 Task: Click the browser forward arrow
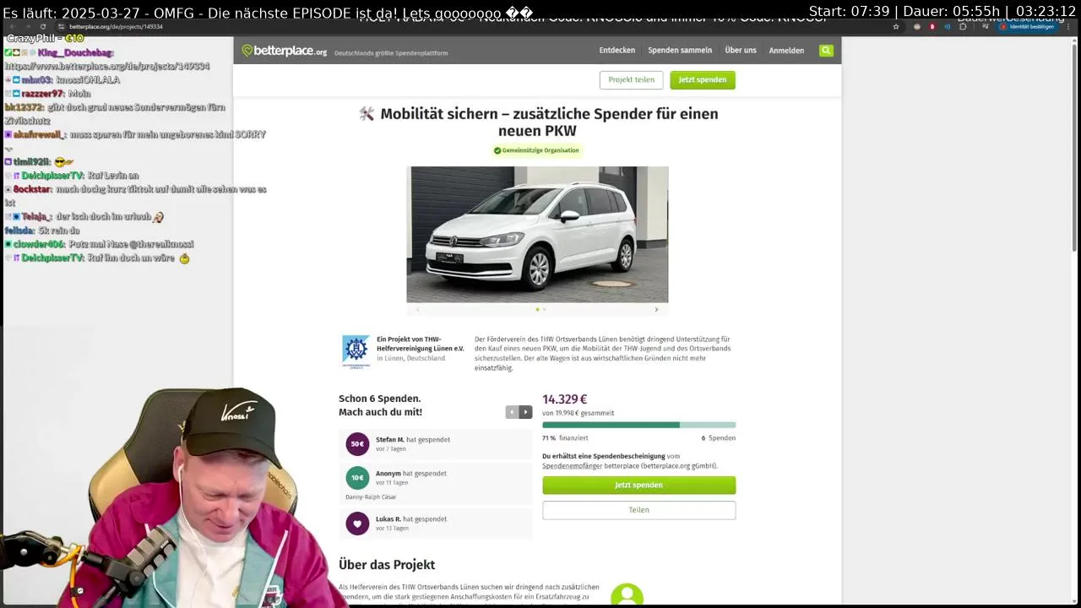[x=26, y=26]
